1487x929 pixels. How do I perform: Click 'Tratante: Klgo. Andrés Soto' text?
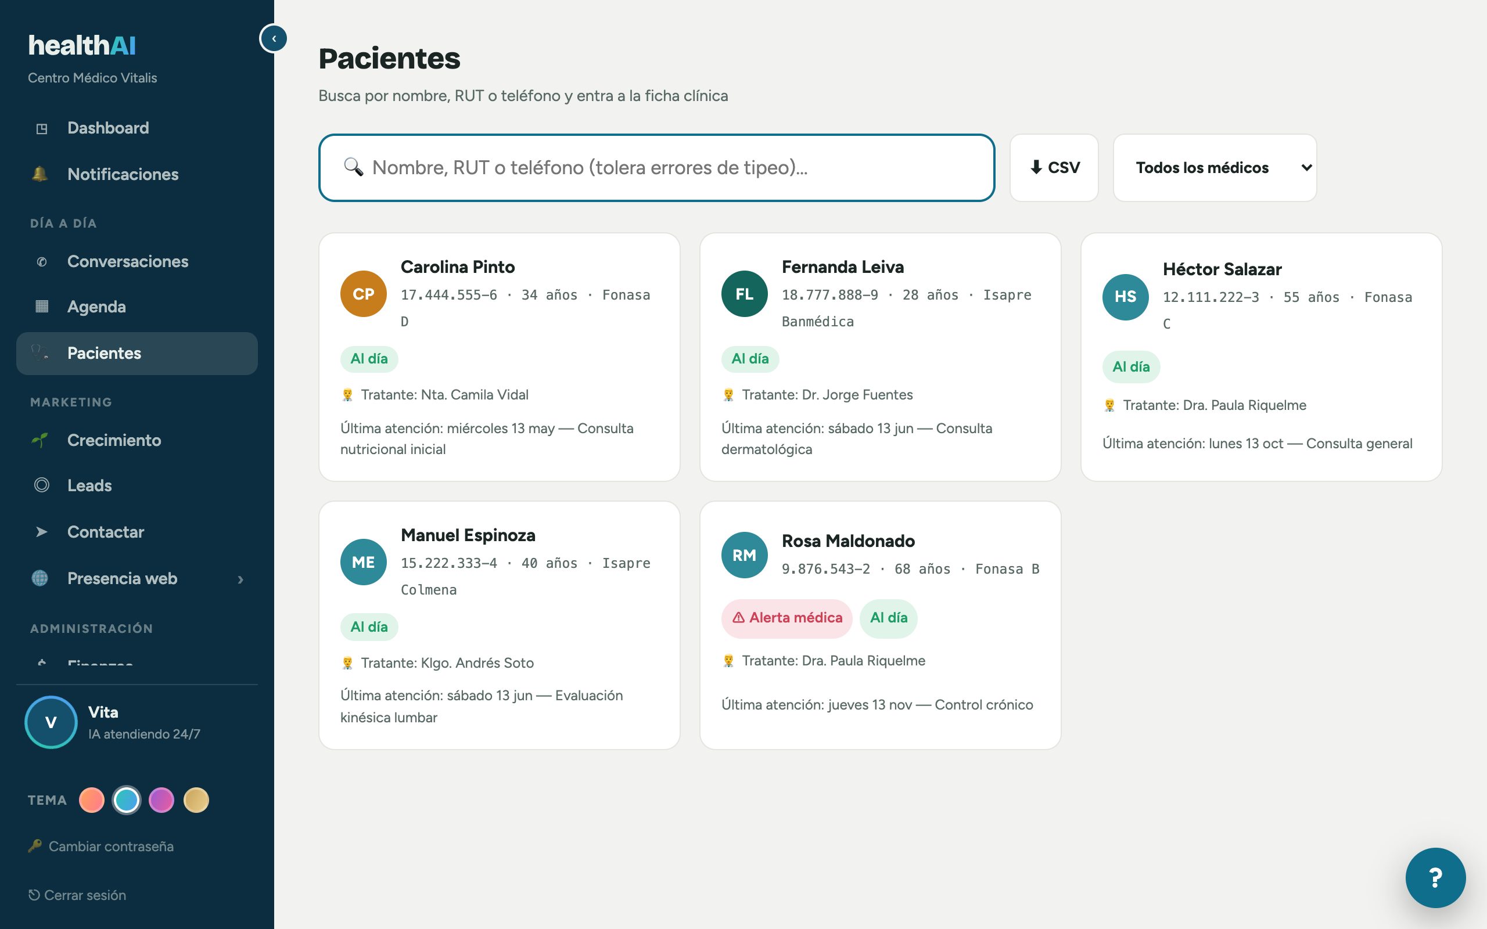tap(447, 663)
